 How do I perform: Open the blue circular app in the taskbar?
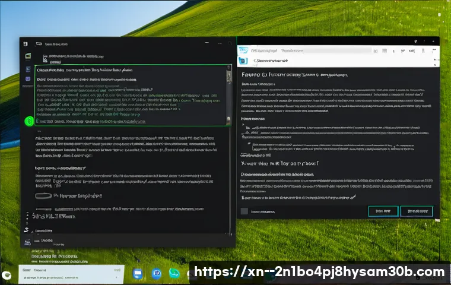[x=157, y=274]
